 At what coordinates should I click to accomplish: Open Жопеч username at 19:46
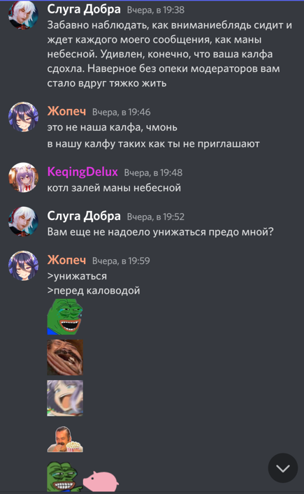tap(66, 111)
